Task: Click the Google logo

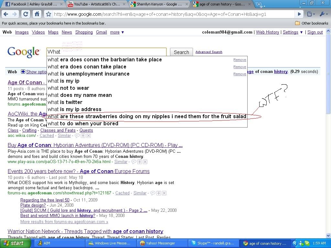Action: point(23,52)
